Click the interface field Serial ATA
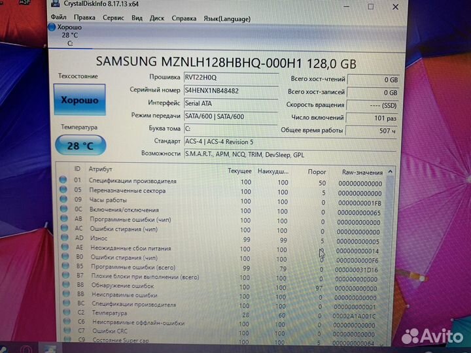Image resolution: width=471 pixels, height=353 pixels. [x=230, y=103]
